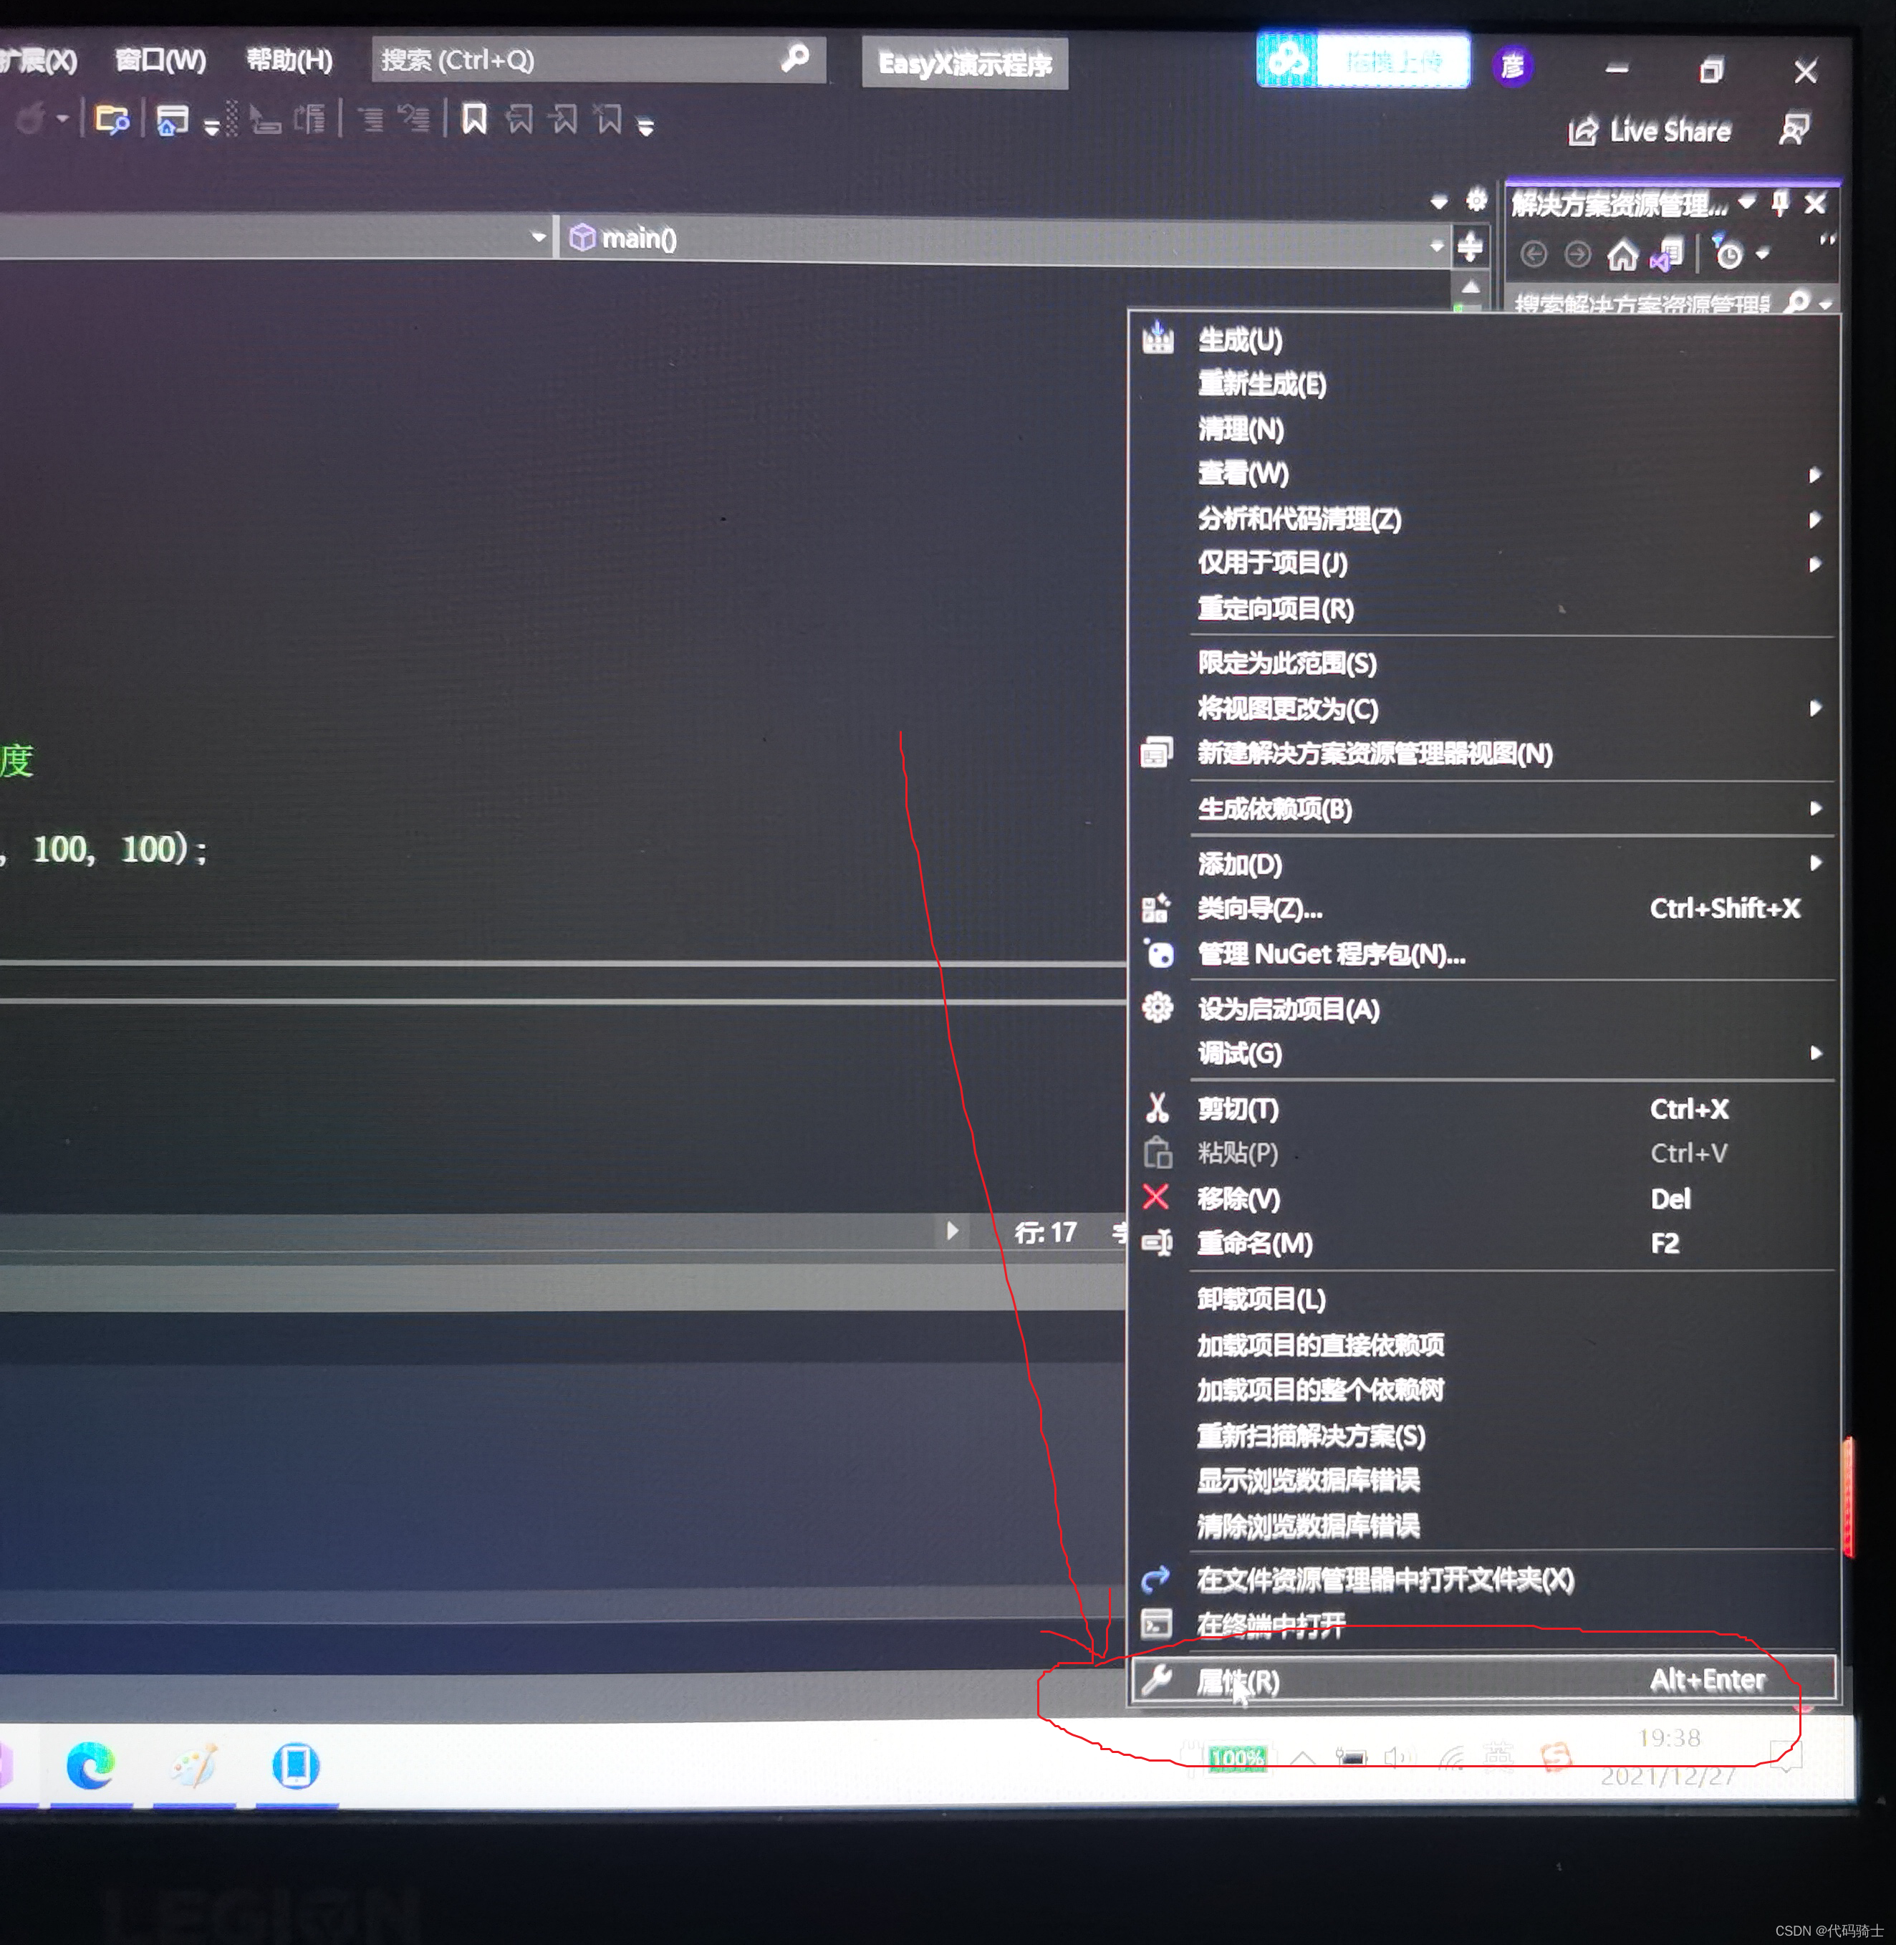Expand the main() member dropdown

[1436, 245]
